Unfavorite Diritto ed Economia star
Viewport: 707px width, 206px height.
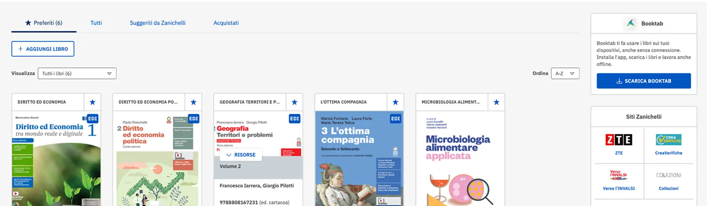pyautogui.click(x=92, y=102)
